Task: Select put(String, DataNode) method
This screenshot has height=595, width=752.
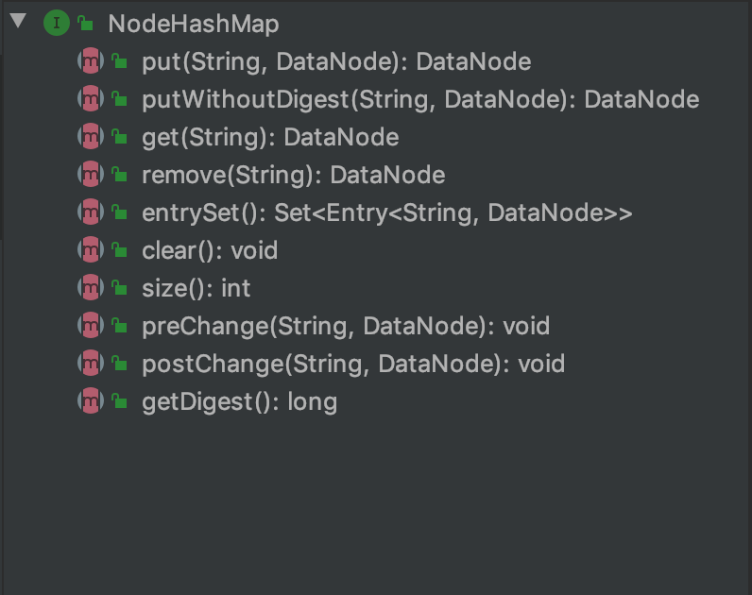Action: coord(335,61)
